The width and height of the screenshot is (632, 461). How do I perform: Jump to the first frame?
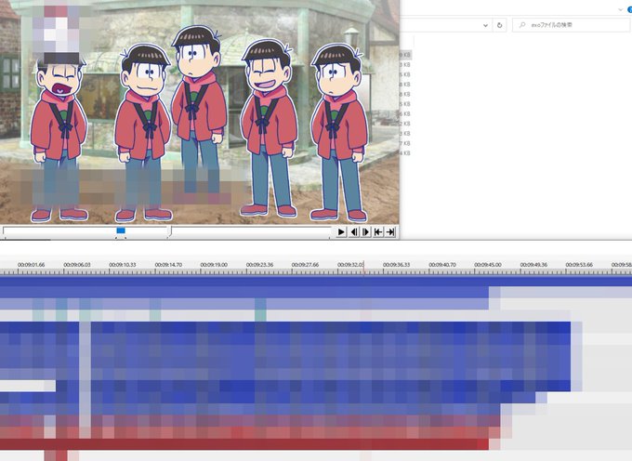(378, 231)
